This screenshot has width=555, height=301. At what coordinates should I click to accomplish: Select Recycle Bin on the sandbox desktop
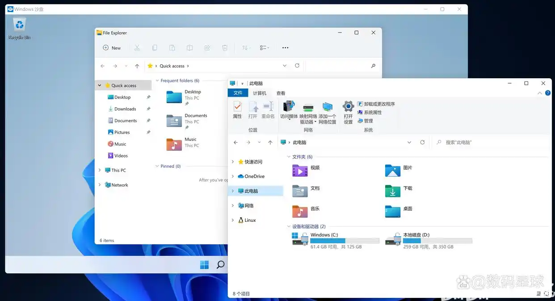[x=19, y=29]
